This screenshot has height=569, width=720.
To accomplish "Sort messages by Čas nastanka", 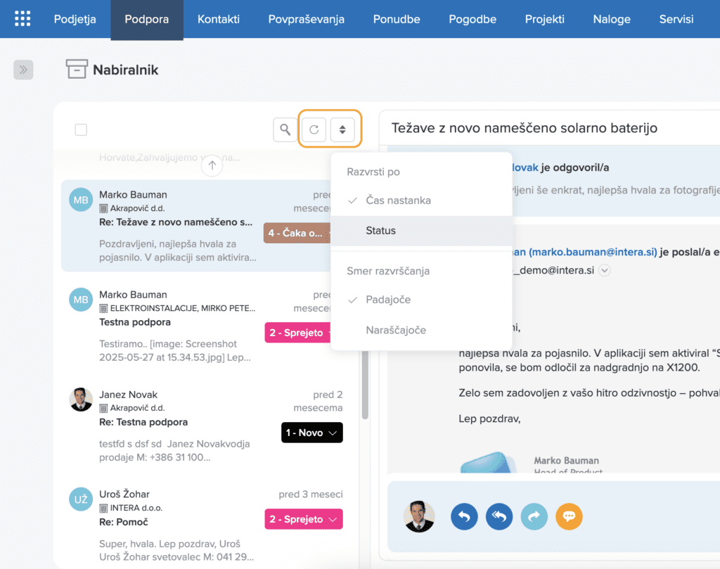I will [398, 200].
